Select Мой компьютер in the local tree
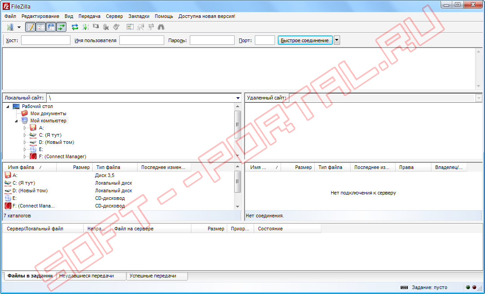 (x=48, y=121)
